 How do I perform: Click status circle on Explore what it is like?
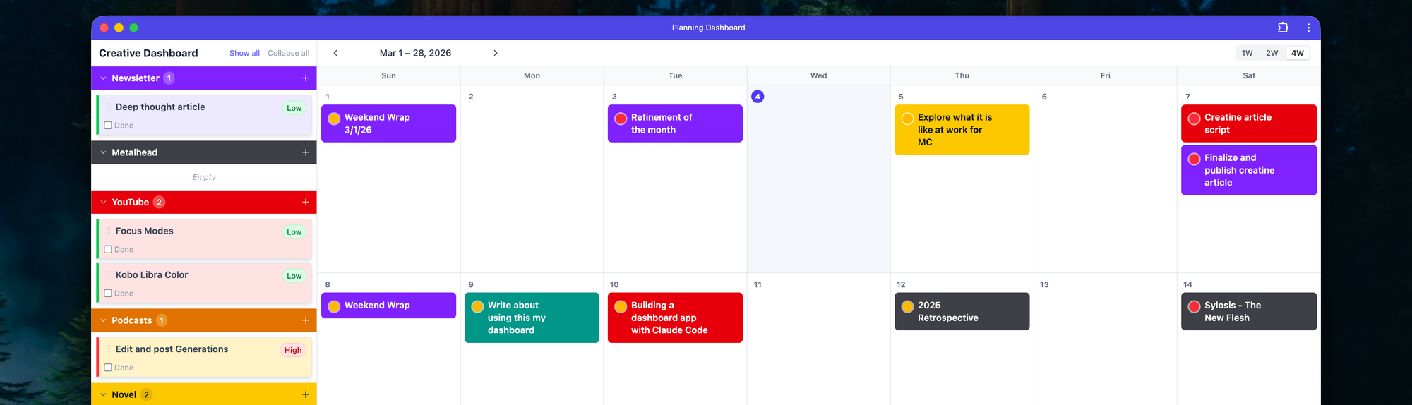(907, 119)
